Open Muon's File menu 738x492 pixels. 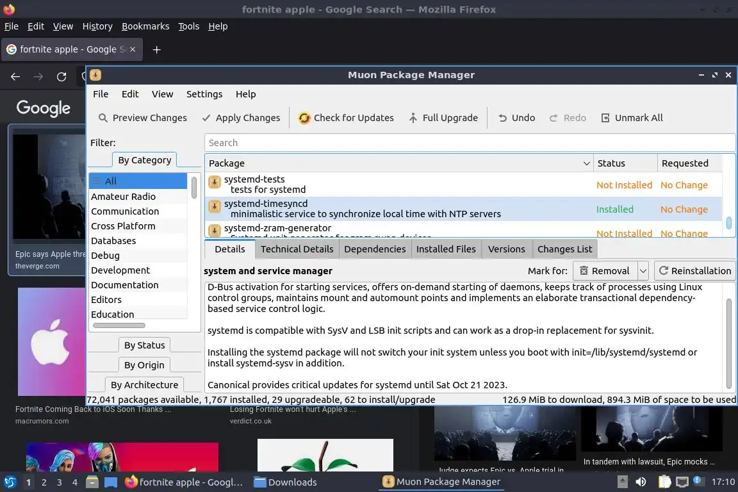(101, 94)
